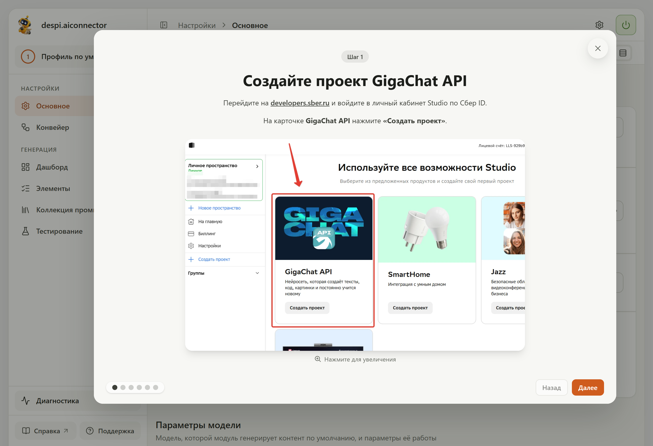Click the Основное gear icon
653x446 pixels.
tap(26, 106)
